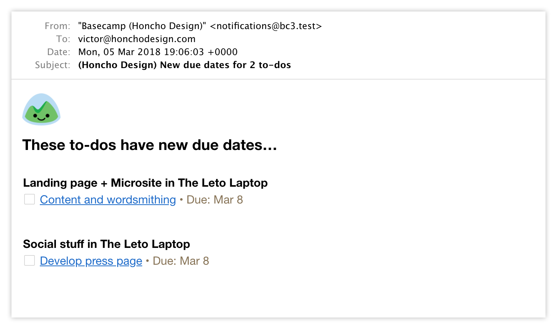Screen dimensions: 557x329
Task: Click Due: Mar 8 beside Develop press page
Action: coord(181,261)
